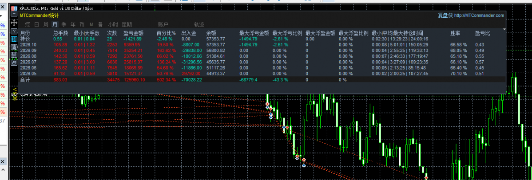Select the 持仓 open positions row label

(25, 39)
